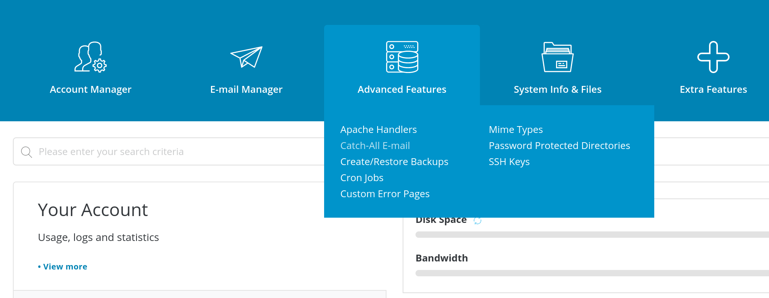Refresh Disk Space usage with the reload icon

tap(478, 220)
